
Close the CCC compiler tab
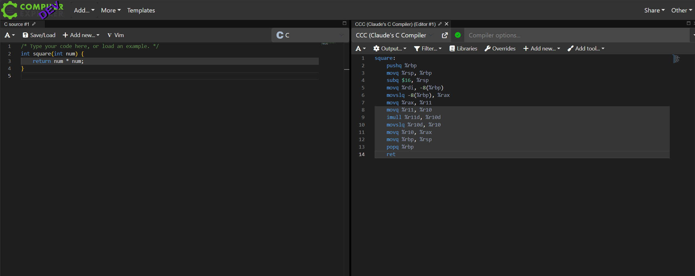coord(447,24)
